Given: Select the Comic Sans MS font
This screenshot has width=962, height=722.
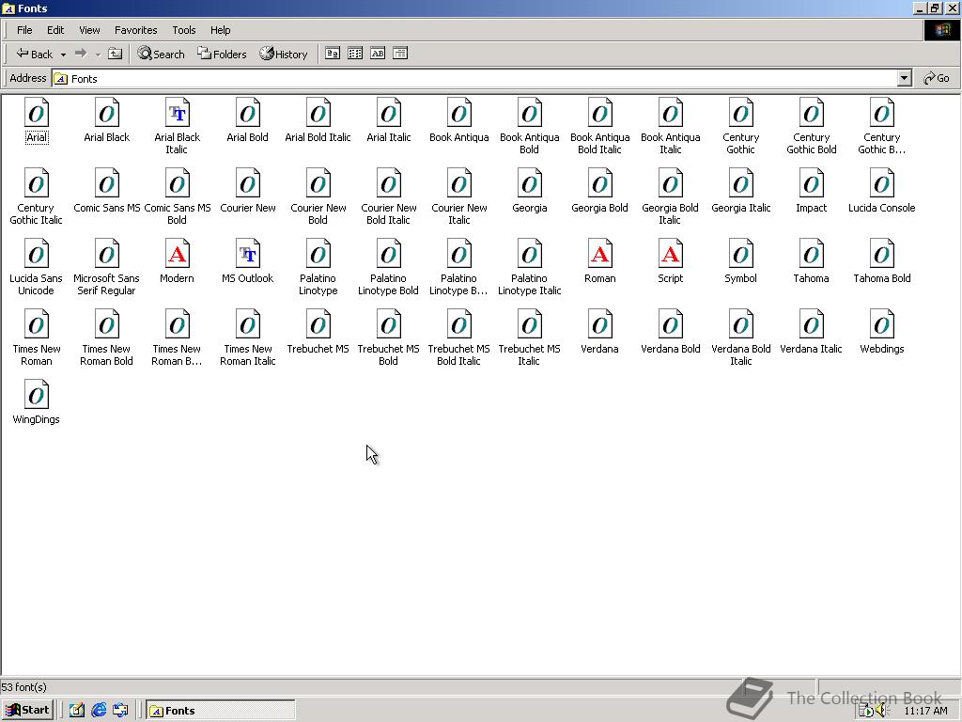Looking at the screenshot, I should click(x=107, y=191).
